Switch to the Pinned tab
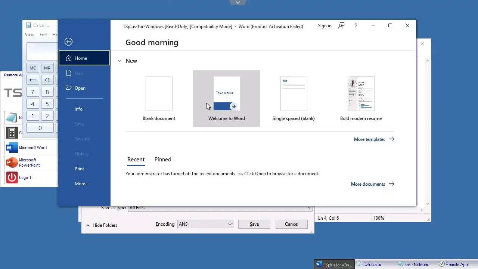 pyautogui.click(x=163, y=160)
